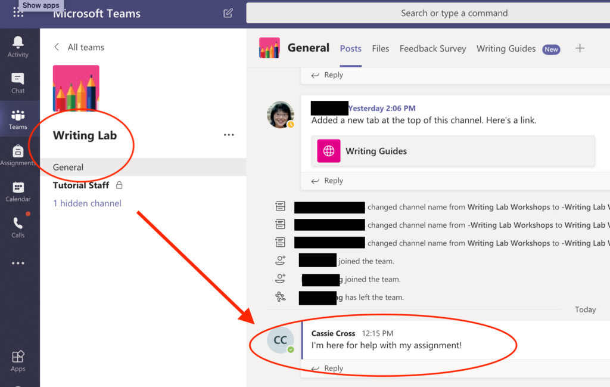Viewport: 610px width, 387px height.
Task: Click the has left the team notice
Action: 374,298
